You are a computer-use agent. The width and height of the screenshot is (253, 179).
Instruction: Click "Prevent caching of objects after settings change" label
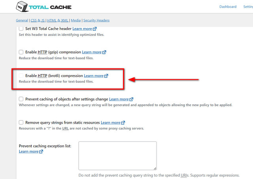pyautogui.click(x=67, y=99)
